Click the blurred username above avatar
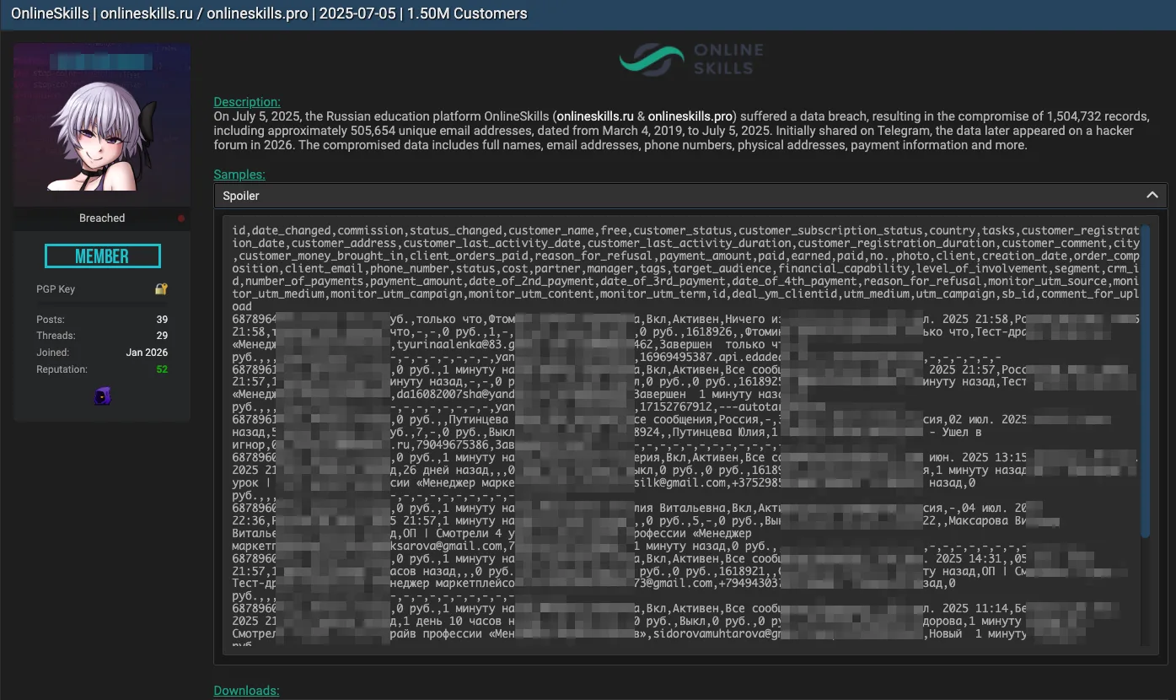Image resolution: width=1176 pixels, height=700 pixels. coord(102,62)
